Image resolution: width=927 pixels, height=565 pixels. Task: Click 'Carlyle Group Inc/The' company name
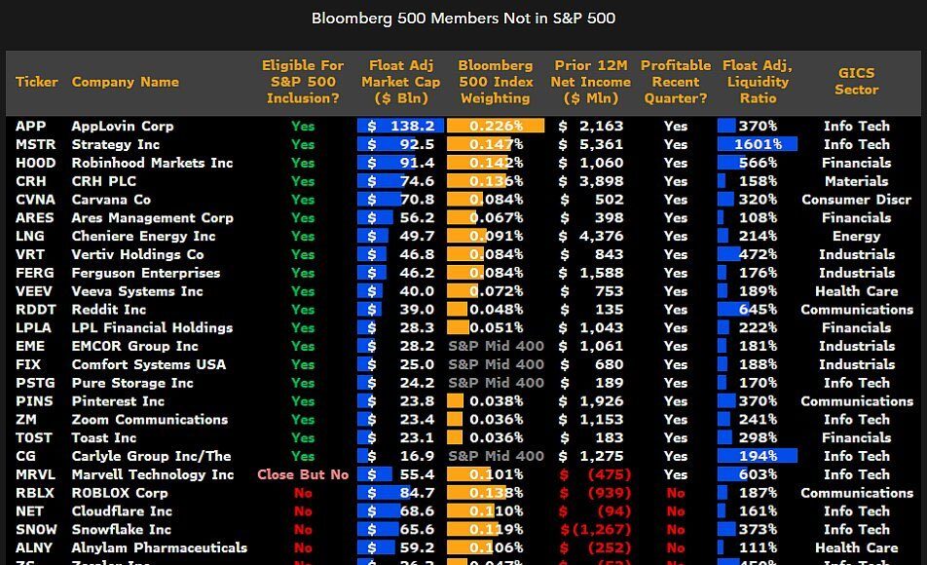click(151, 456)
